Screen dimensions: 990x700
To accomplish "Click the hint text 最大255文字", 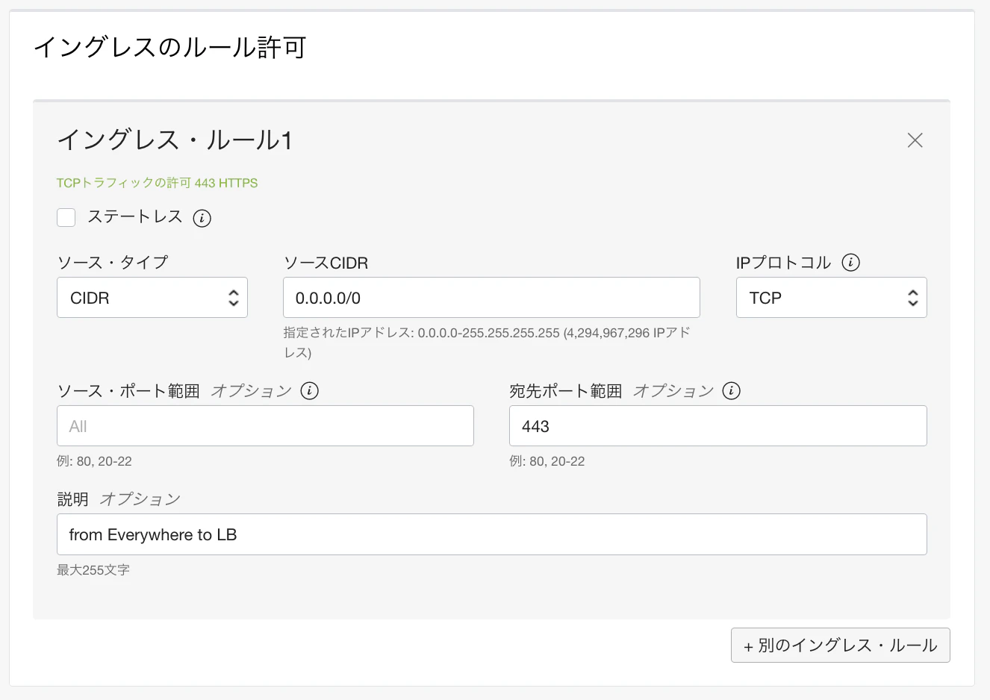I will point(93,570).
